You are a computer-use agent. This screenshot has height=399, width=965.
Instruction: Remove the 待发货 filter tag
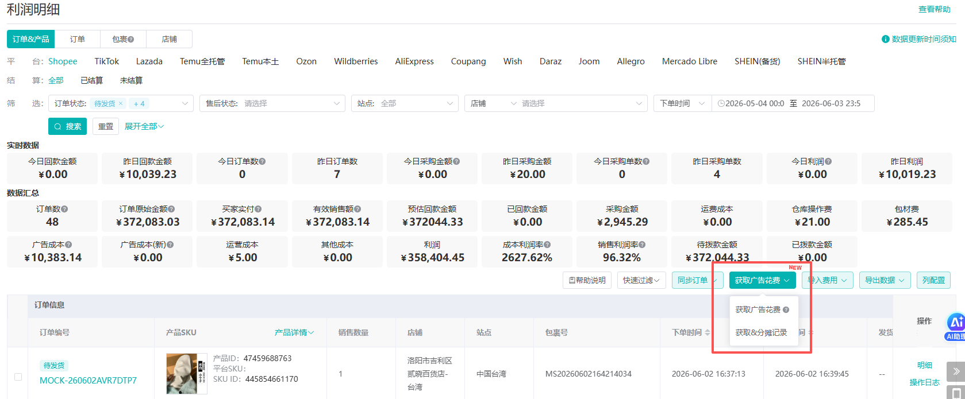pos(121,103)
